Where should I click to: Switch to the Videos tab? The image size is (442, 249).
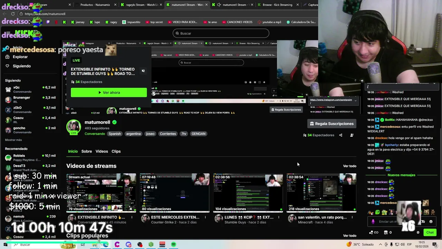[102, 151]
